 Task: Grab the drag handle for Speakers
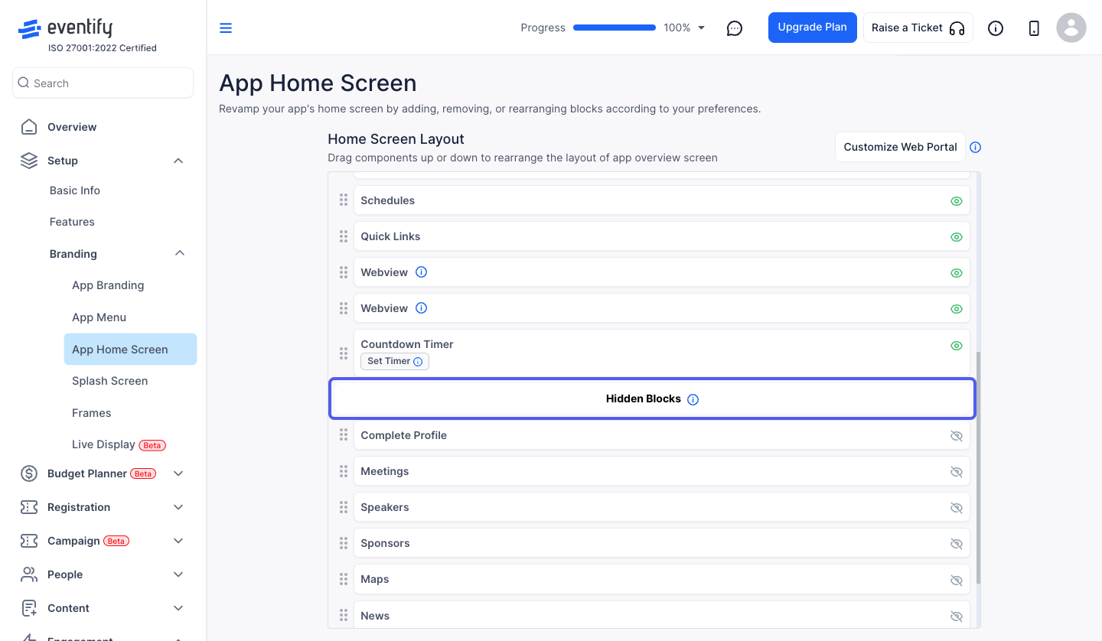click(344, 507)
